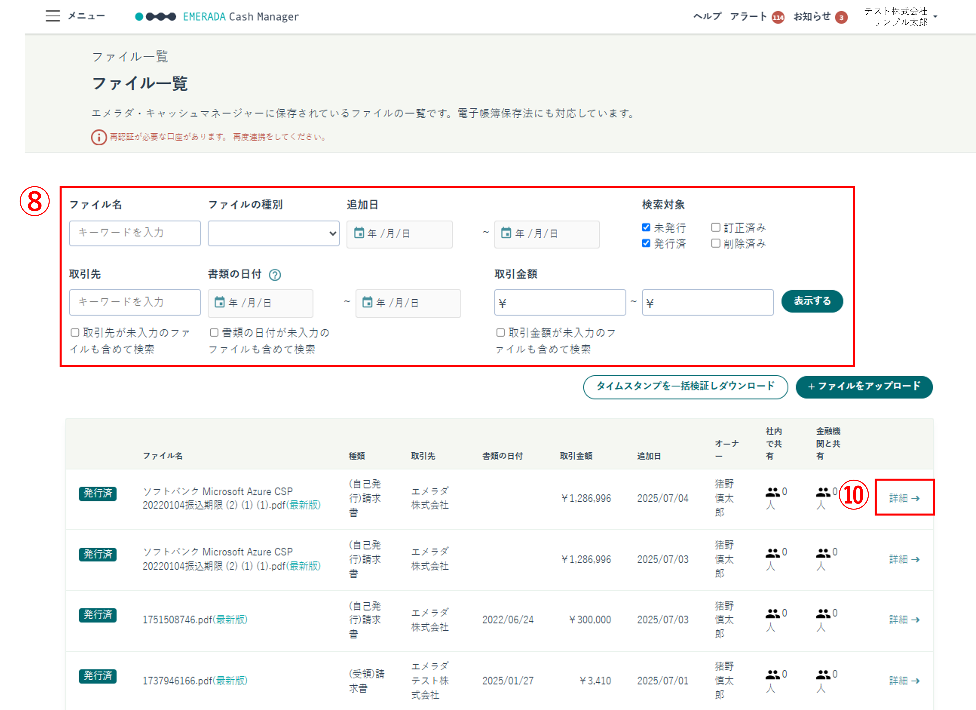Click ＋ファイルをアップロード button
The image size is (976, 710).
(x=864, y=387)
